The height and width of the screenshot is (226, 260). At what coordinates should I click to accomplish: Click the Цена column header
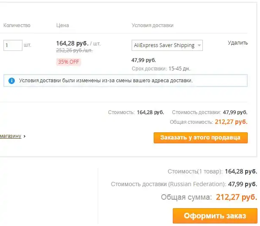(63, 25)
